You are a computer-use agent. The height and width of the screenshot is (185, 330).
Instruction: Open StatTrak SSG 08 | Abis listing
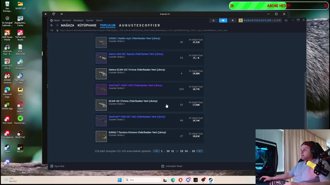click(x=150, y=121)
